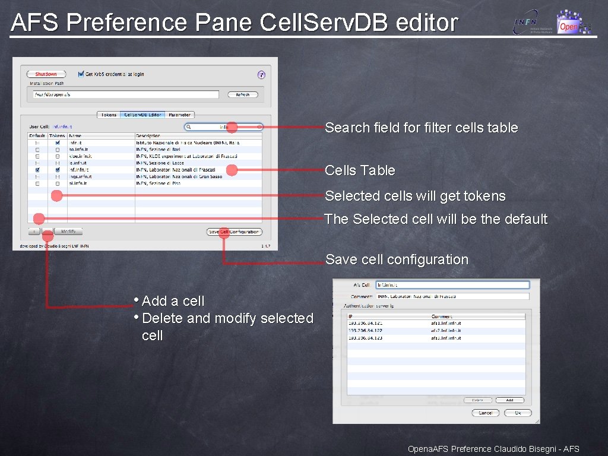
Task: Open the Parameter tab
Action: click(179, 115)
